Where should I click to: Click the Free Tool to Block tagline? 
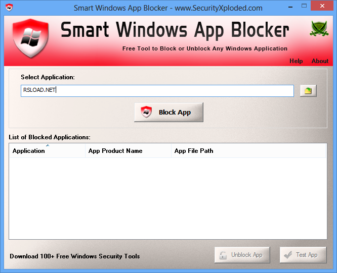(205, 48)
